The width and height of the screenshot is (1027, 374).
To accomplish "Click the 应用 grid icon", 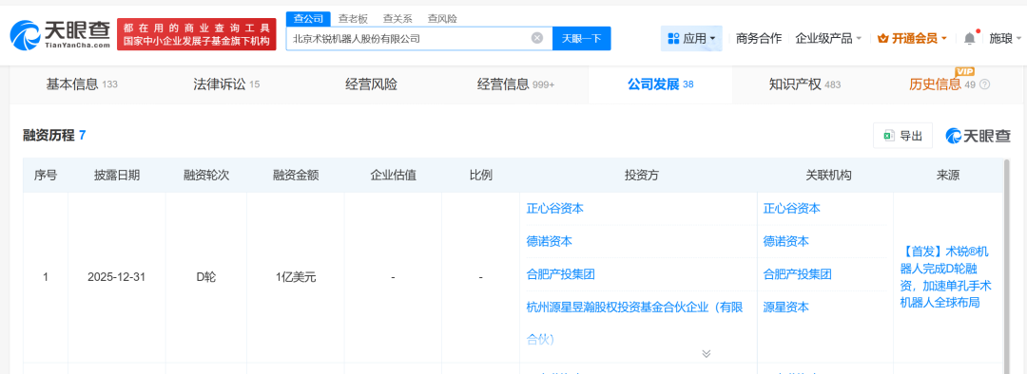I will [673, 39].
